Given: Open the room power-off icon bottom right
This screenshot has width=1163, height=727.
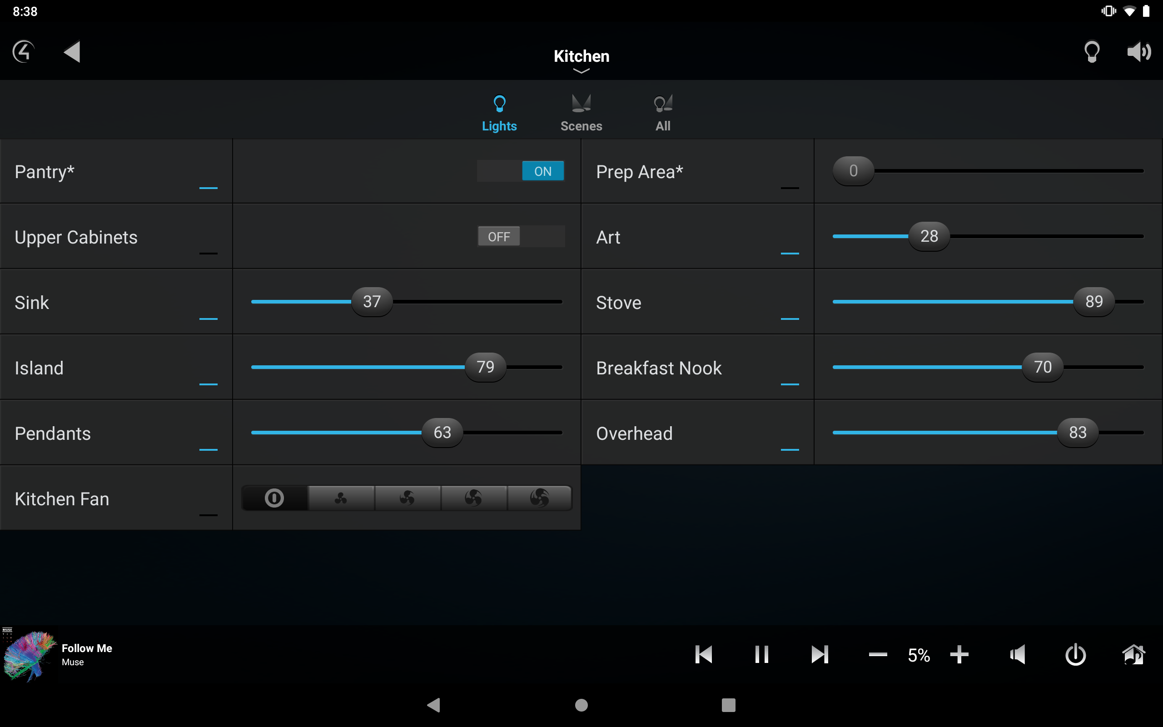Looking at the screenshot, I should (x=1075, y=654).
